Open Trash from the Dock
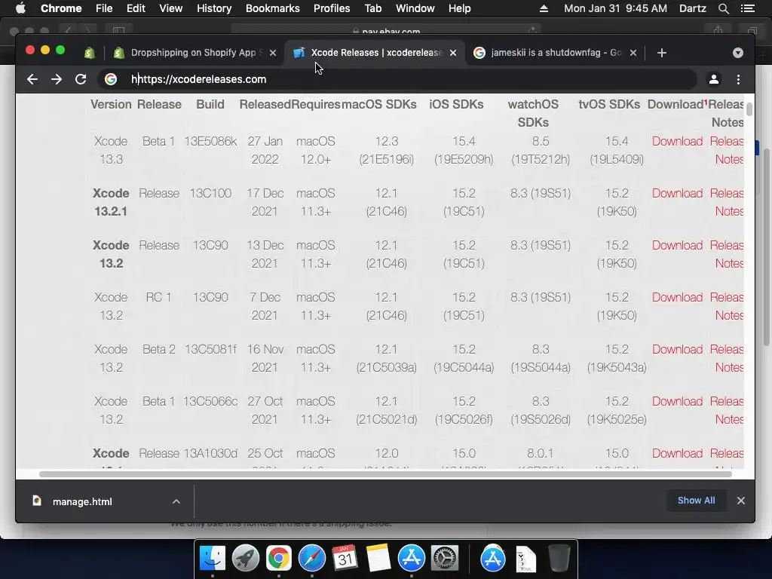 pyautogui.click(x=559, y=559)
